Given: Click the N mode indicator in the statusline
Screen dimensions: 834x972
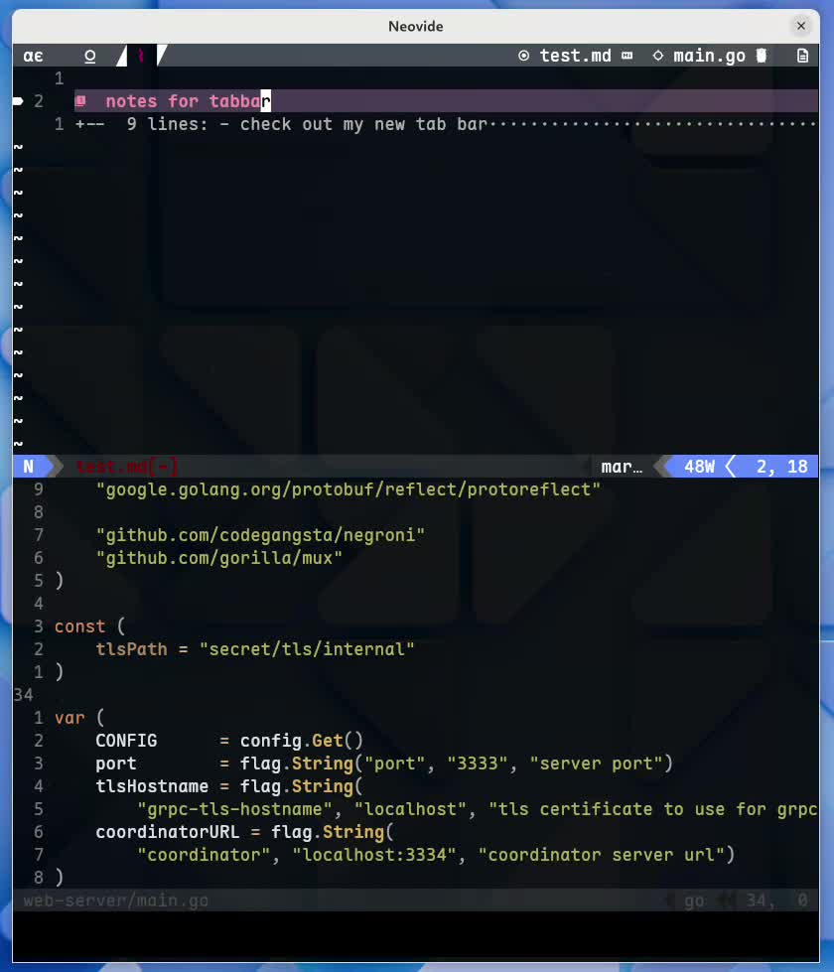Looking at the screenshot, I should (x=29, y=467).
